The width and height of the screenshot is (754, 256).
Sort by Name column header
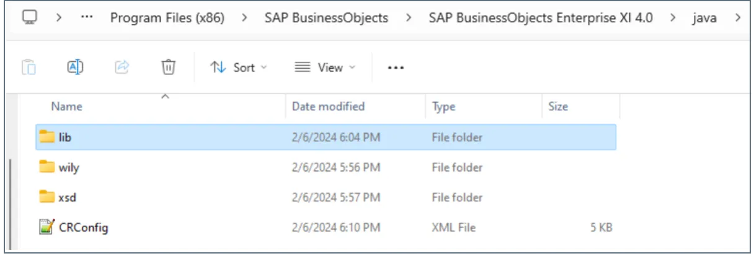click(x=67, y=107)
